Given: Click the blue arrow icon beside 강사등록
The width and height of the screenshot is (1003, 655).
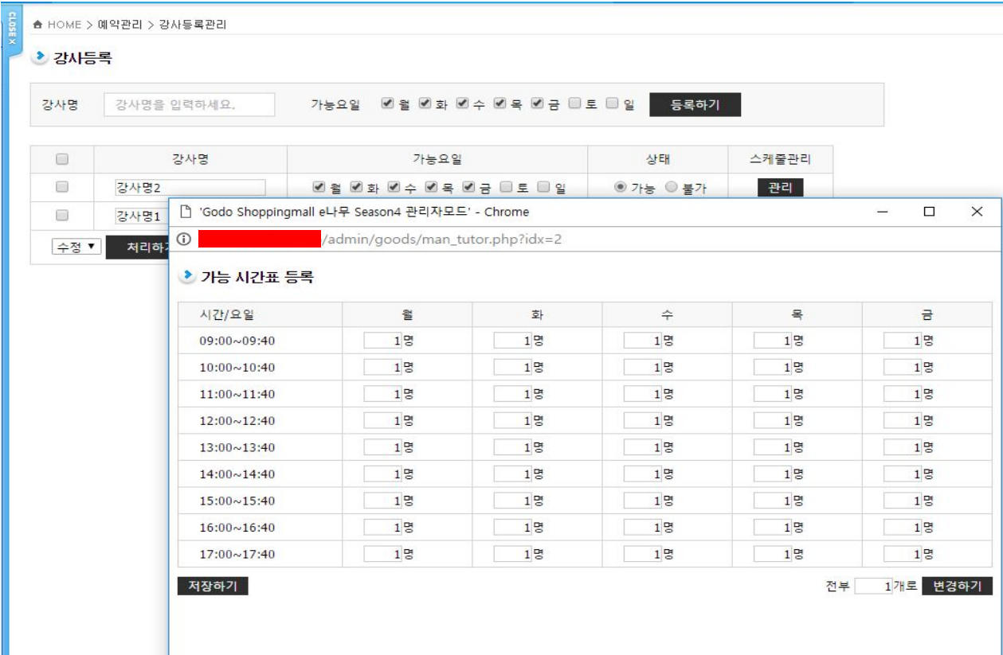Looking at the screenshot, I should click(x=40, y=58).
